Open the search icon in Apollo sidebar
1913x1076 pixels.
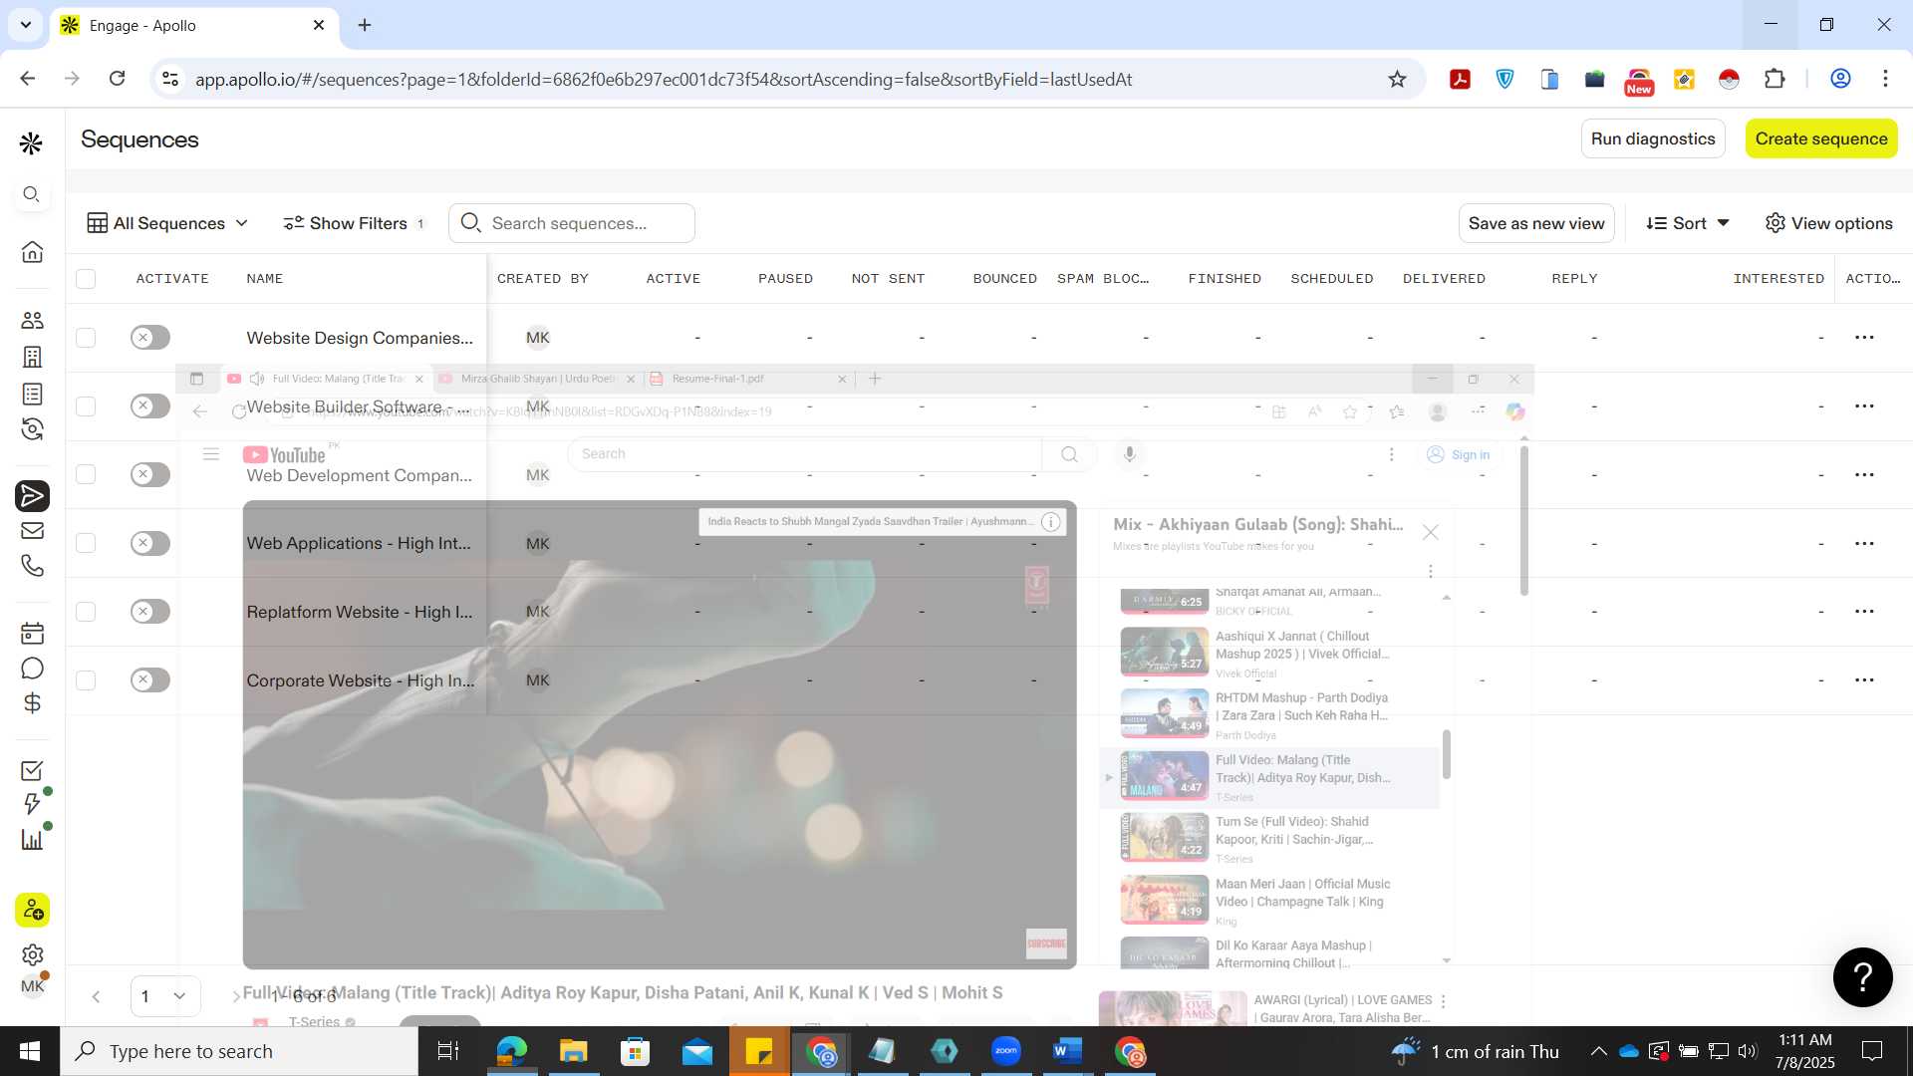coord(32,194)
